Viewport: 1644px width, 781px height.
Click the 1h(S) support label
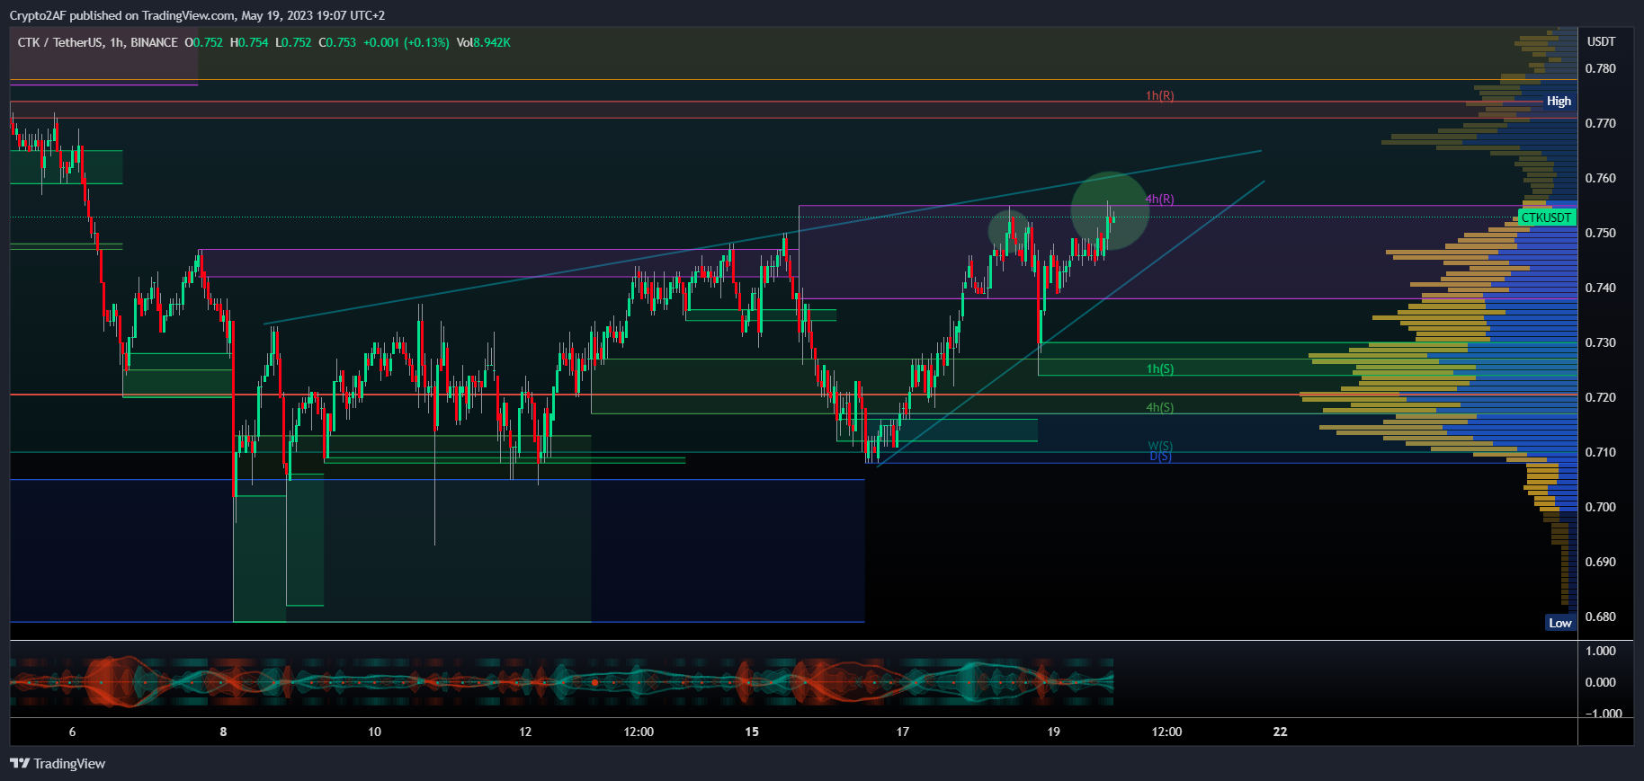pyautogui.click(x=1159, y=368)
